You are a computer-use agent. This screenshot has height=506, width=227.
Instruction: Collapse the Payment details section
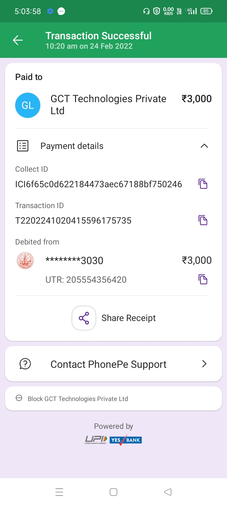(204, 146)
